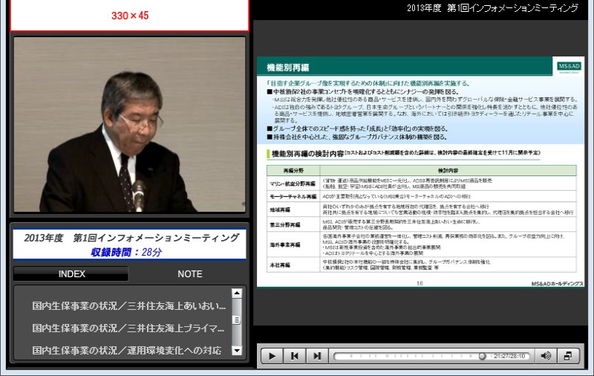Open the index entry 運用環境変化への対応
Image resolution: width=594 pixels, height=376 pixels.
pos(126,350)
